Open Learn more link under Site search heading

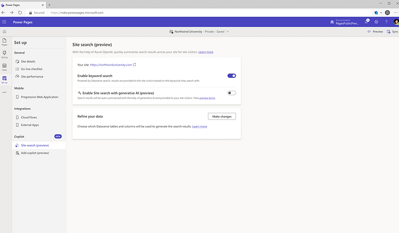pos(206,52)
